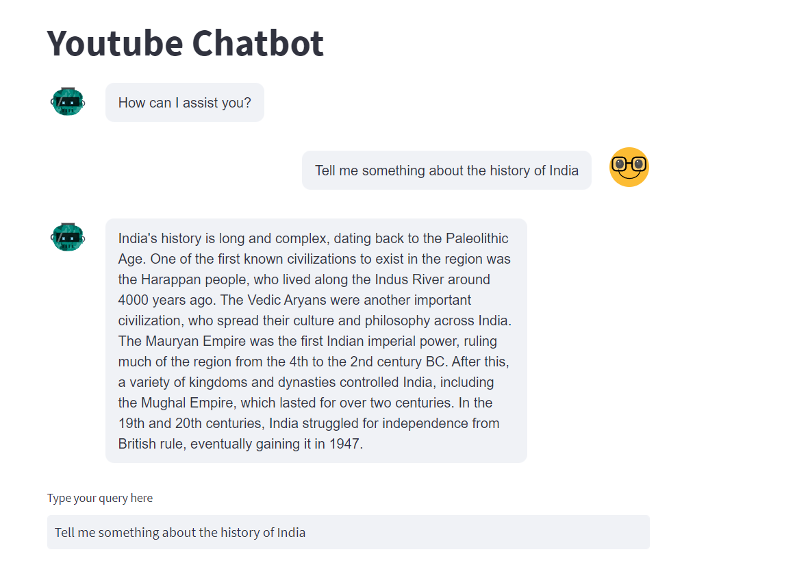This screenshot has height=565, width=808.
Task: Focus the query text input field
Action: point(349,532)
